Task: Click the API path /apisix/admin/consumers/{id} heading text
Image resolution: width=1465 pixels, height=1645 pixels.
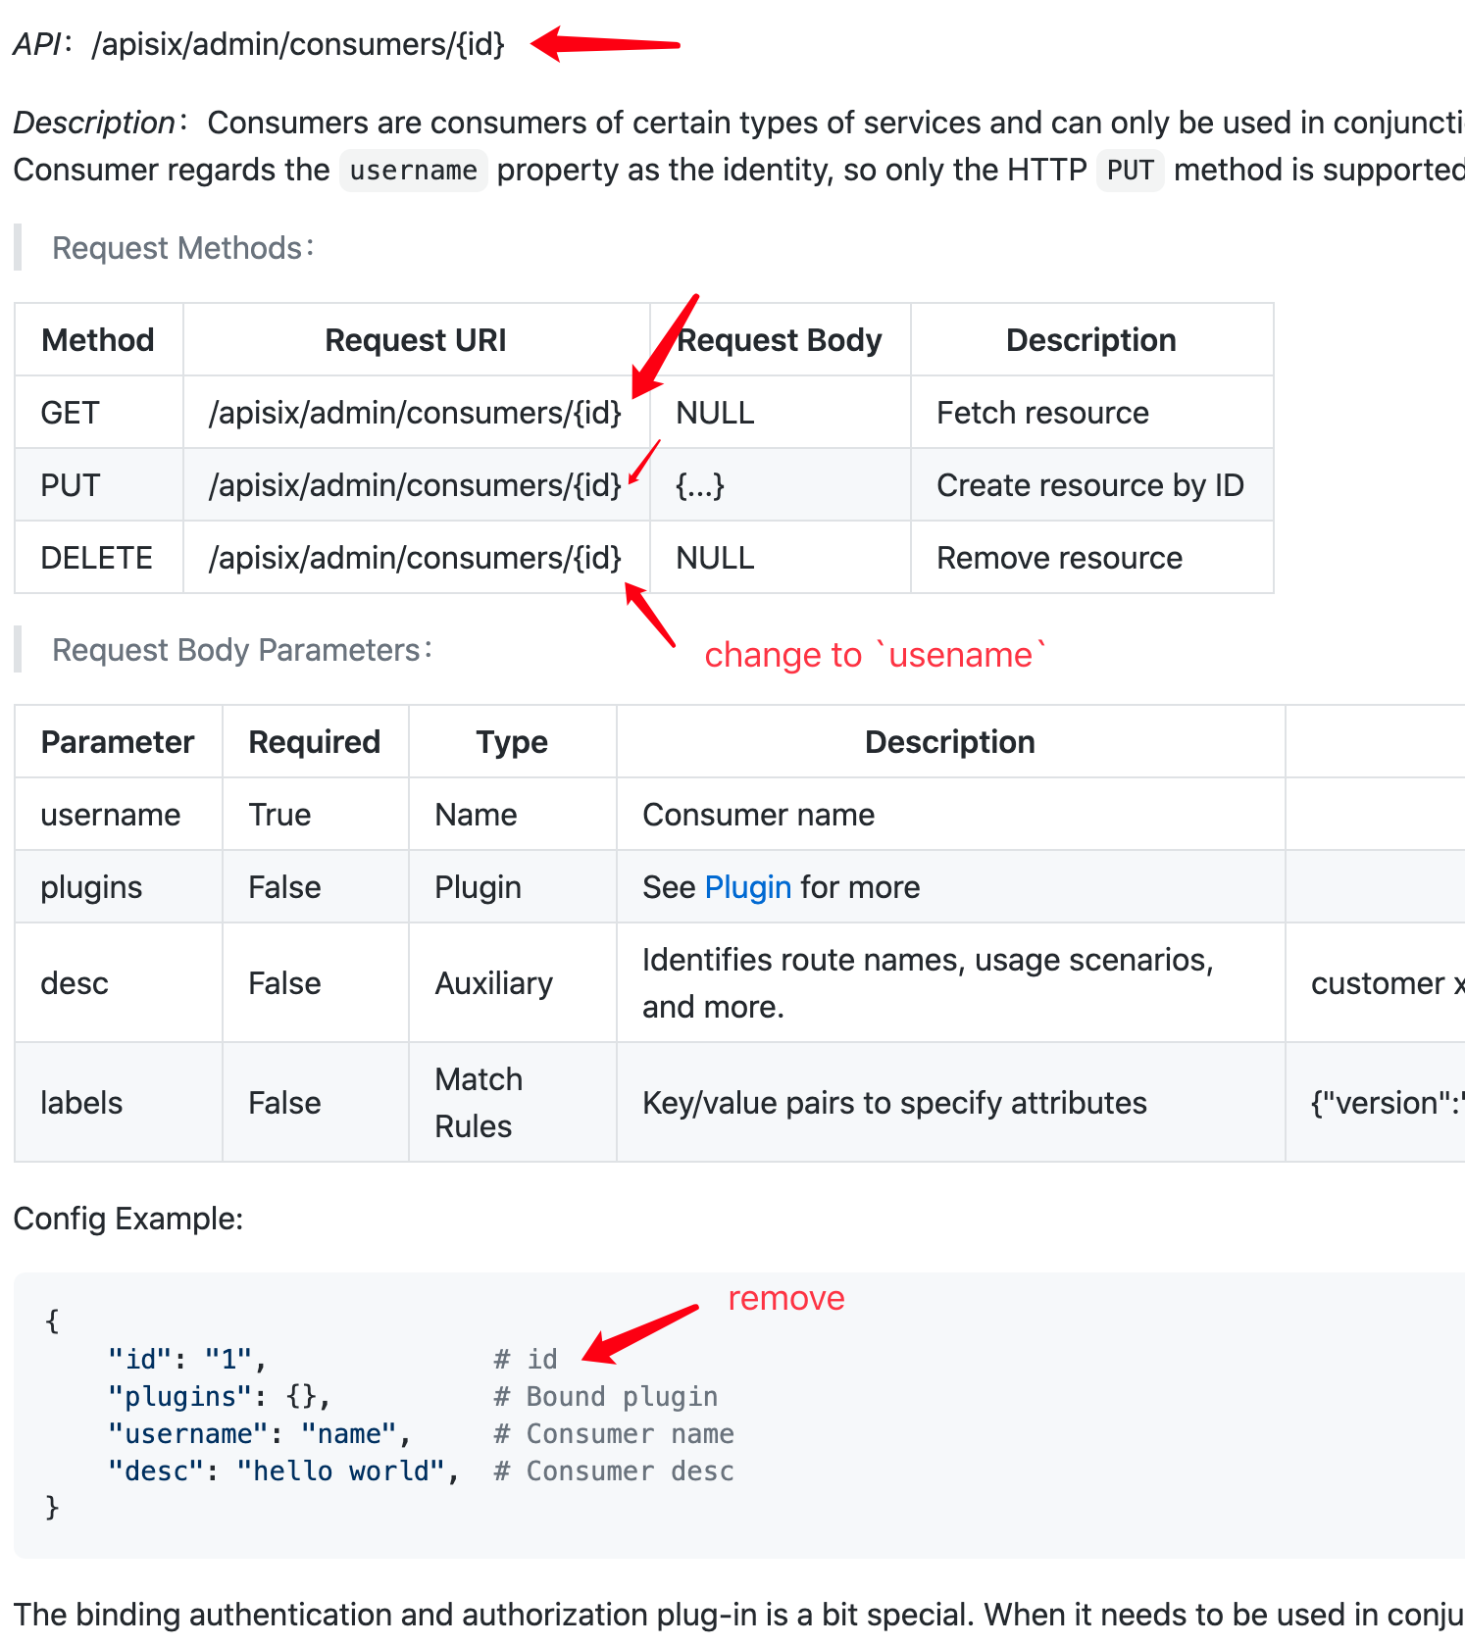Action: pos(297,44)
